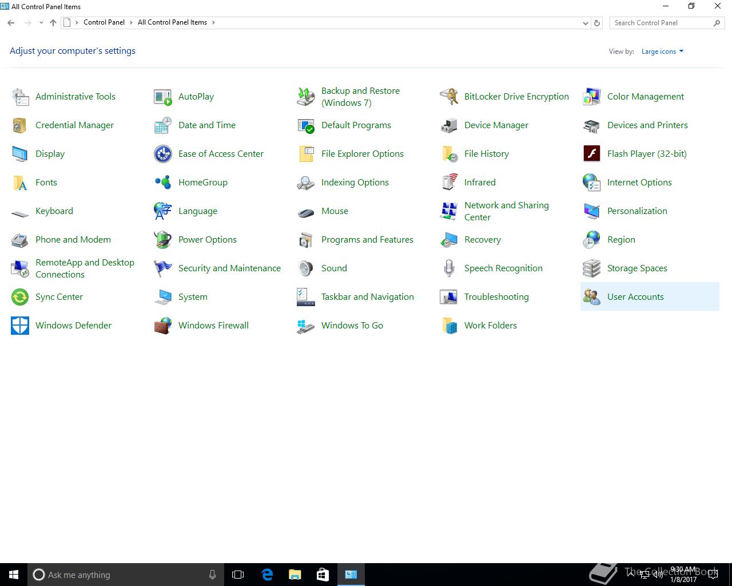Open the HomeGroup icon
Image resolution: width=732 pixels, height=586 pixels.
coord(163,183)
